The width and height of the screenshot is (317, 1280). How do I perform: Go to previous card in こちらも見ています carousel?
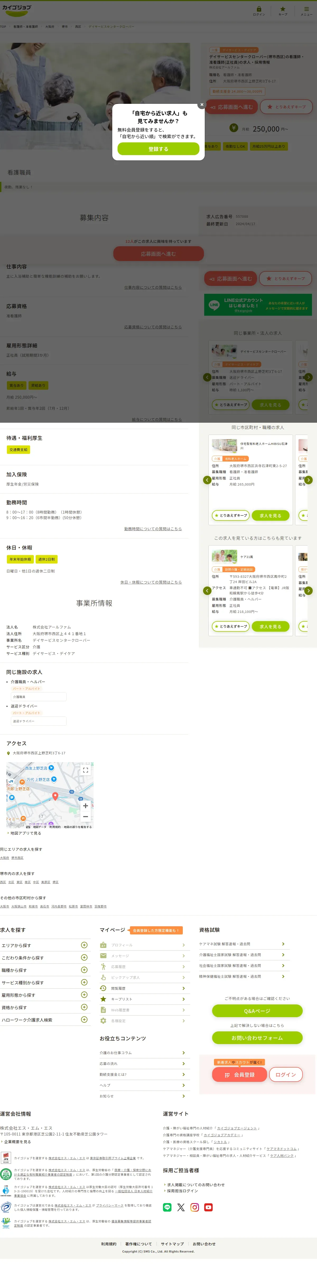pyautogui.click(x=207, y=591)
